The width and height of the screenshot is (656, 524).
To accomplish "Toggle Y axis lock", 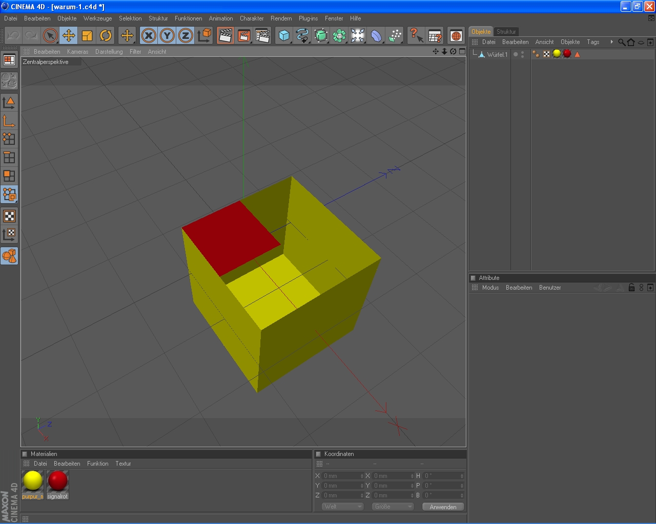I will point(167,35).
